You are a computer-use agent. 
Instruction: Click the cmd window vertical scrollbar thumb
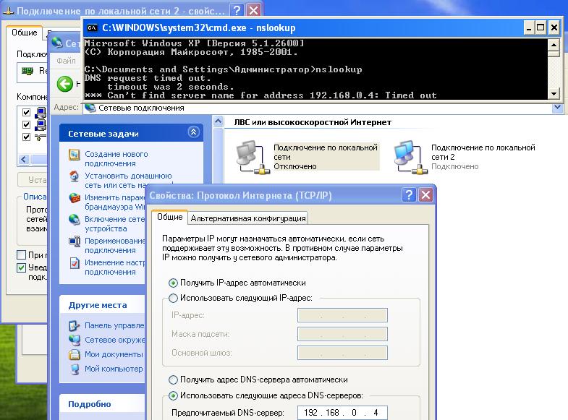554,54
